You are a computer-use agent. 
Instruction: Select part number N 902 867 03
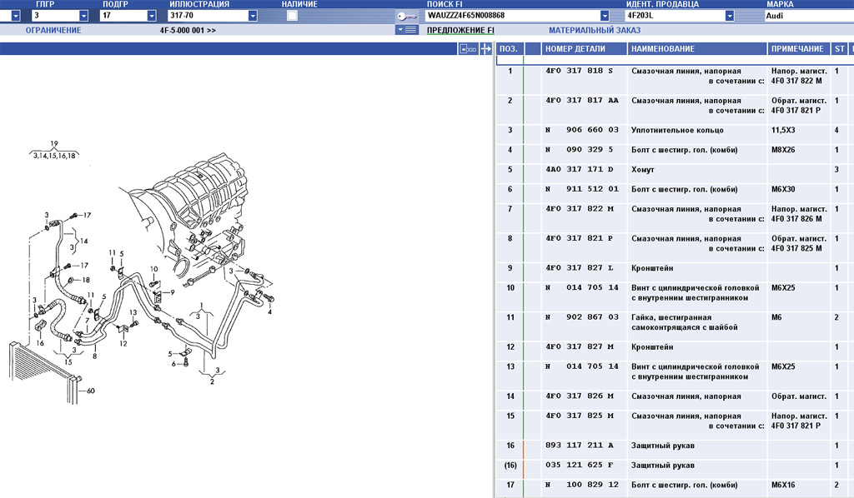(x=582, y=317)
